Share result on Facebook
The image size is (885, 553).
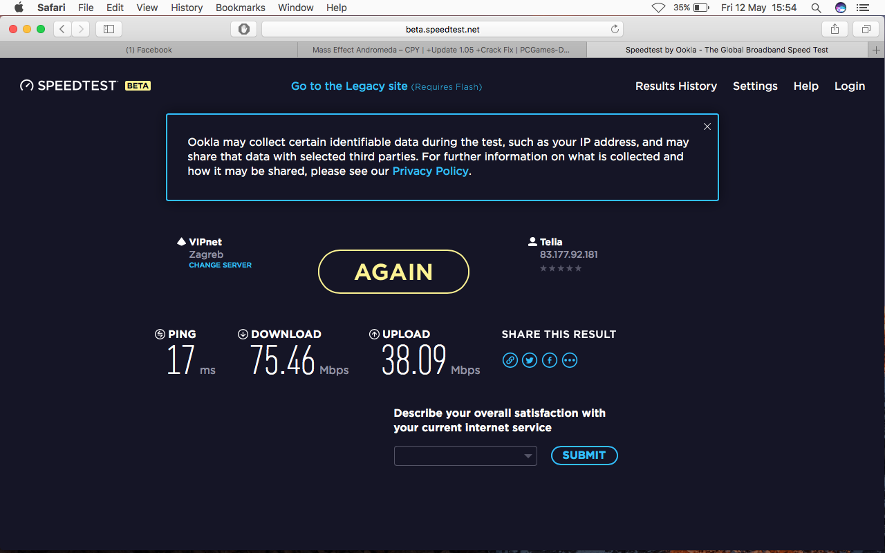[550, 360]
